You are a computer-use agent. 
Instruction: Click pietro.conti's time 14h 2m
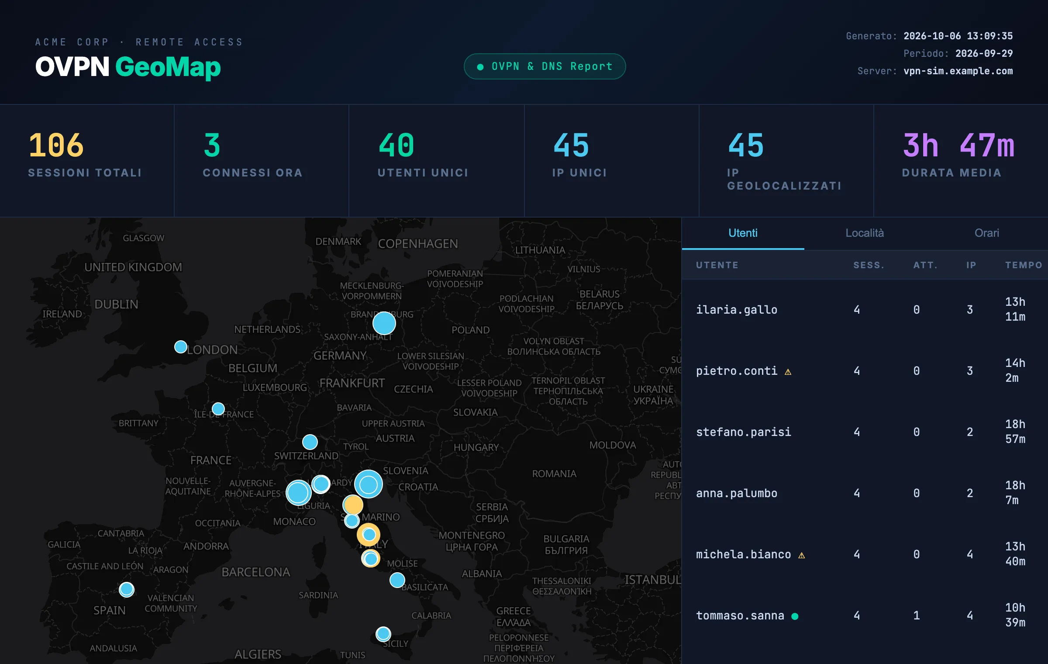point(1015,370)
